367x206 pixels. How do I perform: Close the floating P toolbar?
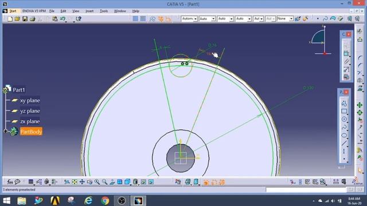pyautogui.click(x=346, y=93)
